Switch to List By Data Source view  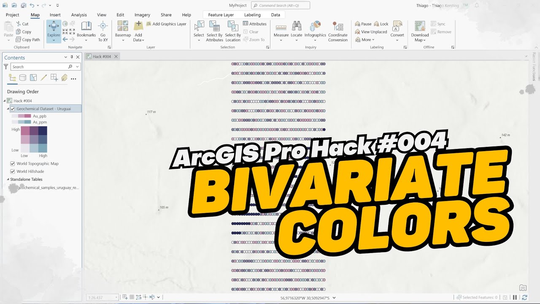click(x=23, y=78)
